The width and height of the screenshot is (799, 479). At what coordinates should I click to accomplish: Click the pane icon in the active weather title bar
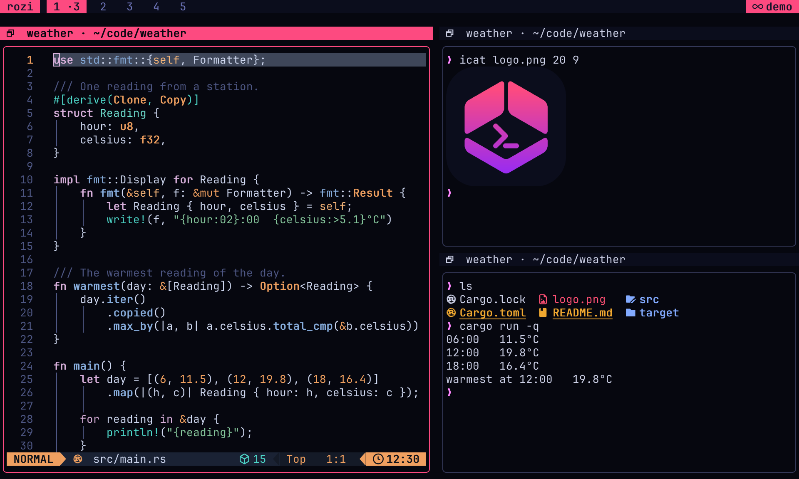(x=10, y=33)
